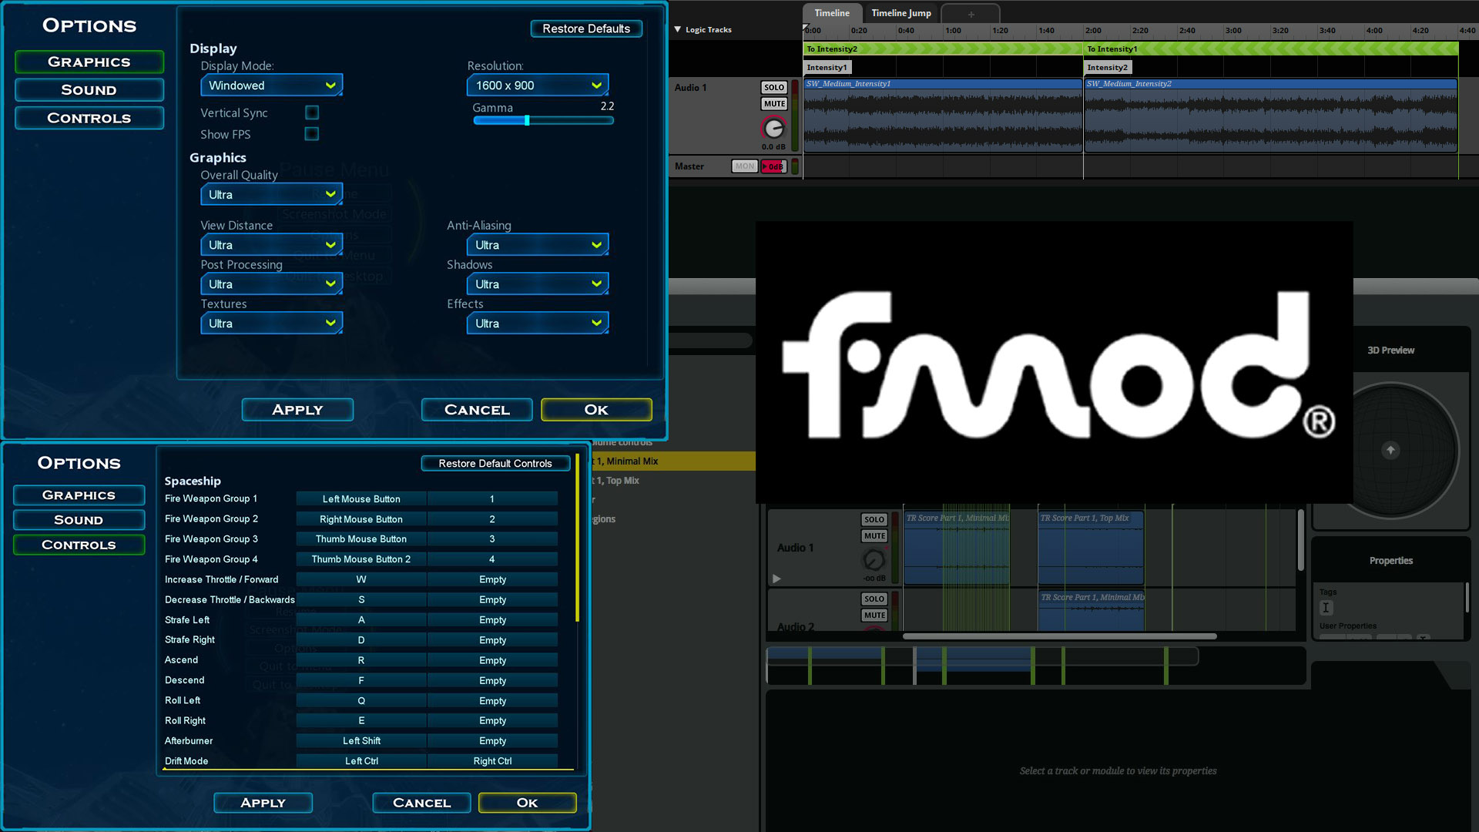The width and height of the screenshot is (1479, 832).
Task: Click the Master track red 0dB indicator
Action: [x=773, y=166]
